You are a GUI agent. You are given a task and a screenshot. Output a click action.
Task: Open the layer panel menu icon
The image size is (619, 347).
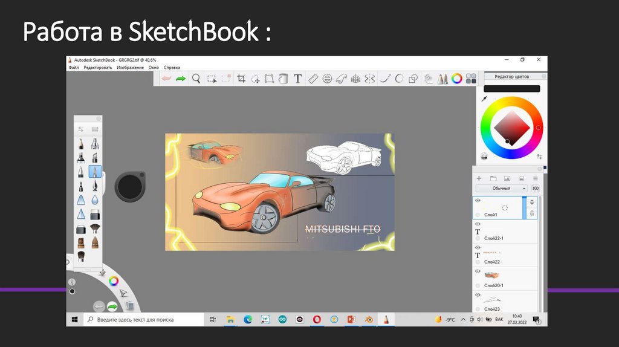click(x=535, y=178)
